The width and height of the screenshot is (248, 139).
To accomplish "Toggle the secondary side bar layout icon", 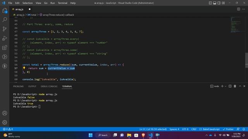I will pyautogui.click(x=219, y=3).
